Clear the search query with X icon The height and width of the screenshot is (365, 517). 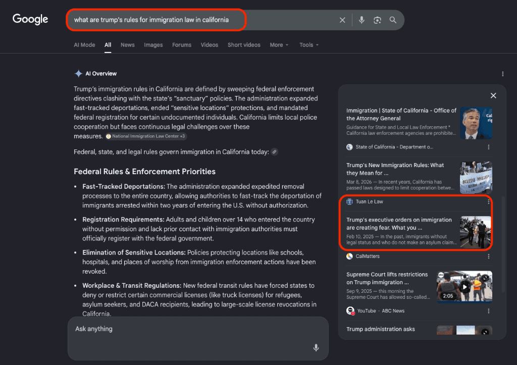(x=342, y=20)
